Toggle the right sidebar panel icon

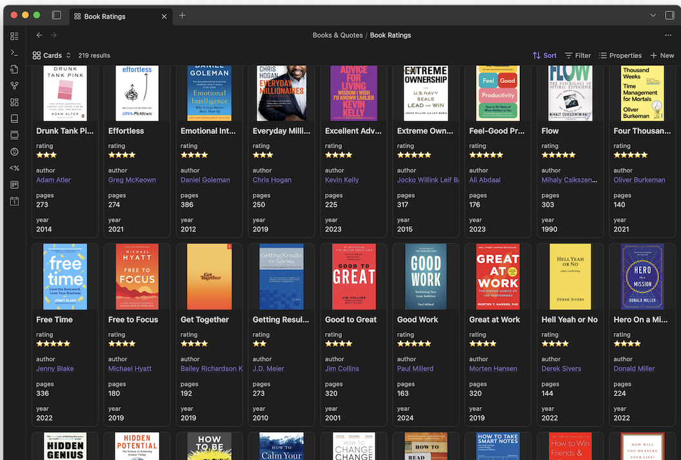(669, 15)
